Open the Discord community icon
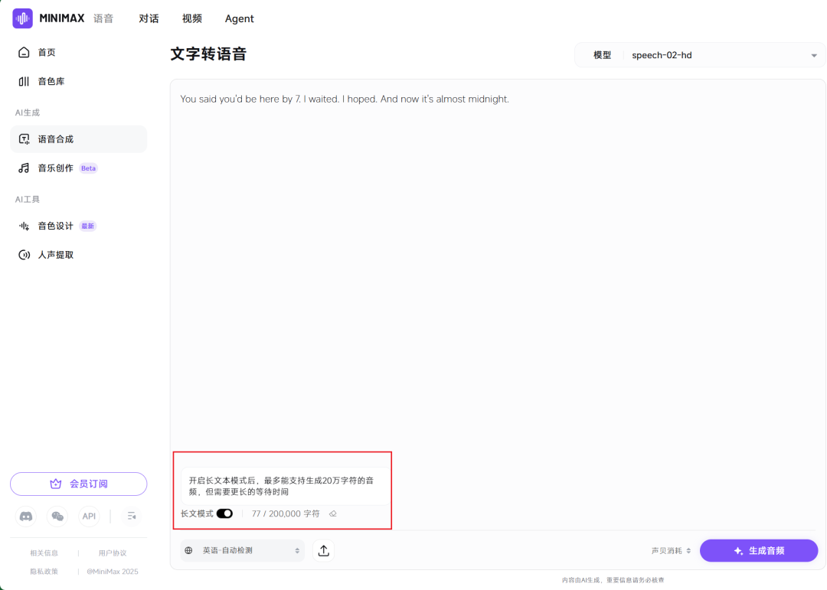 [x=25, y=517]
